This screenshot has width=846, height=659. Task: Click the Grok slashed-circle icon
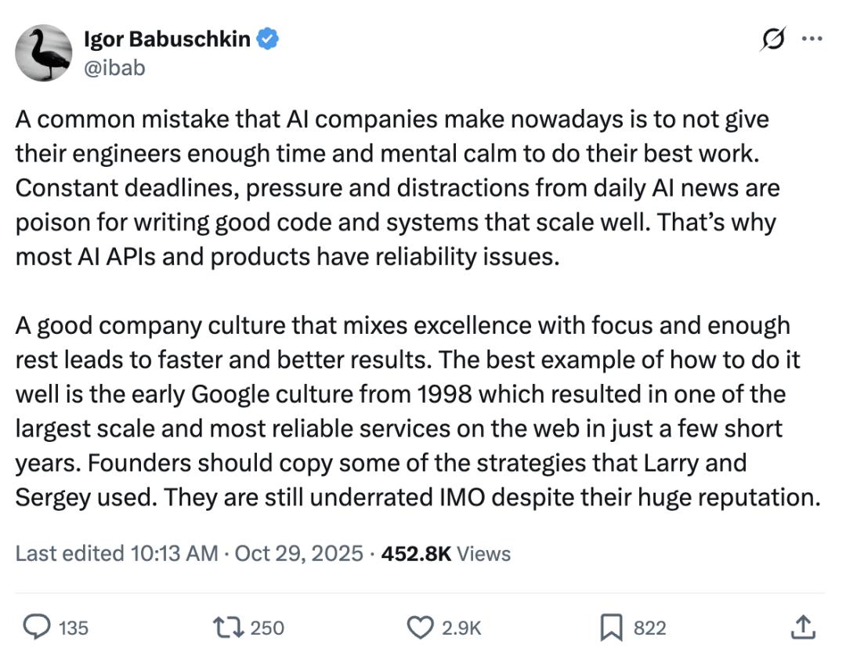[773, 39]
